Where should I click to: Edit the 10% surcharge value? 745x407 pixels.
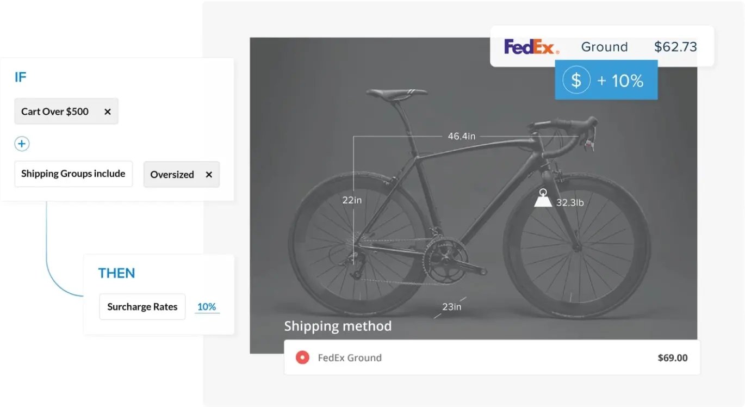click(x=207, y=307)
